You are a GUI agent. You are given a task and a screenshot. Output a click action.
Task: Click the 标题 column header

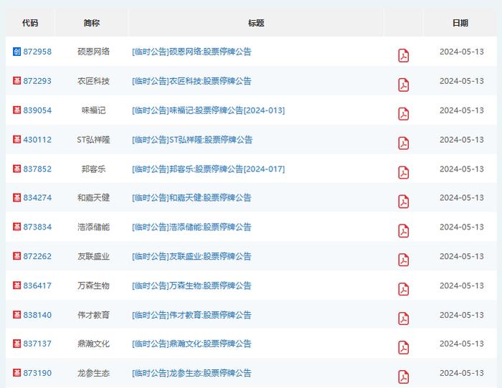point(256,23)
